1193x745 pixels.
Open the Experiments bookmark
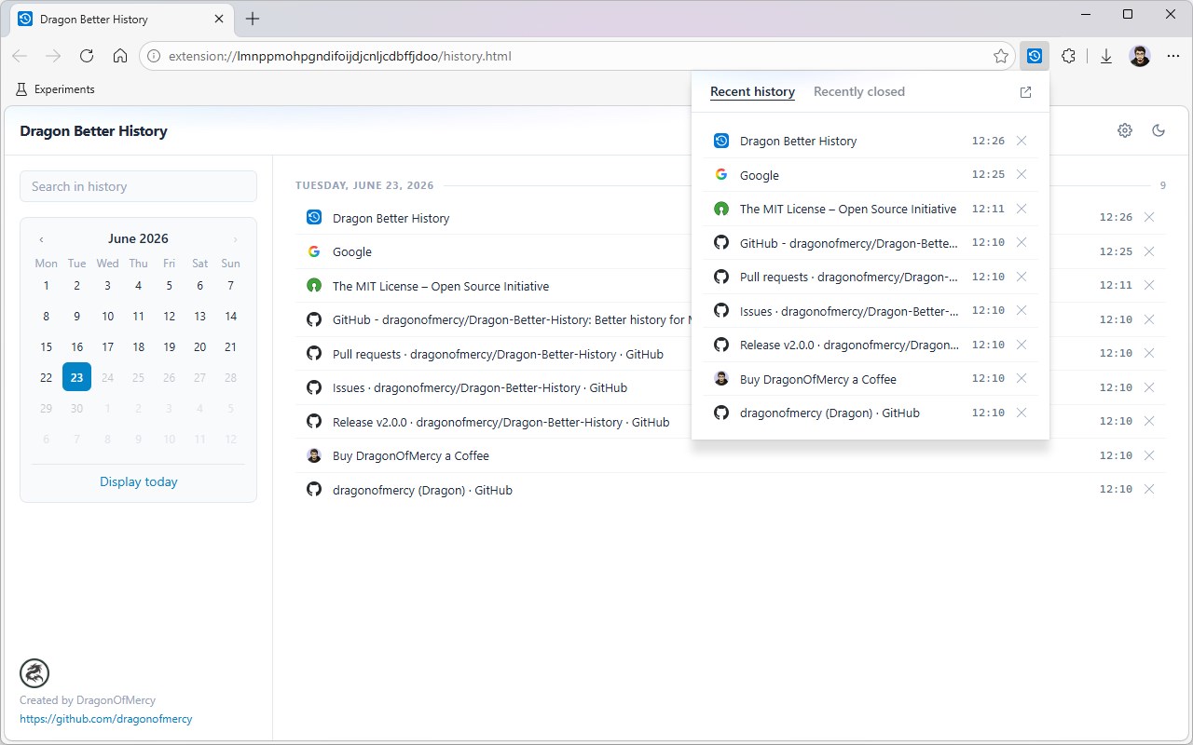(x=56, y=89)
